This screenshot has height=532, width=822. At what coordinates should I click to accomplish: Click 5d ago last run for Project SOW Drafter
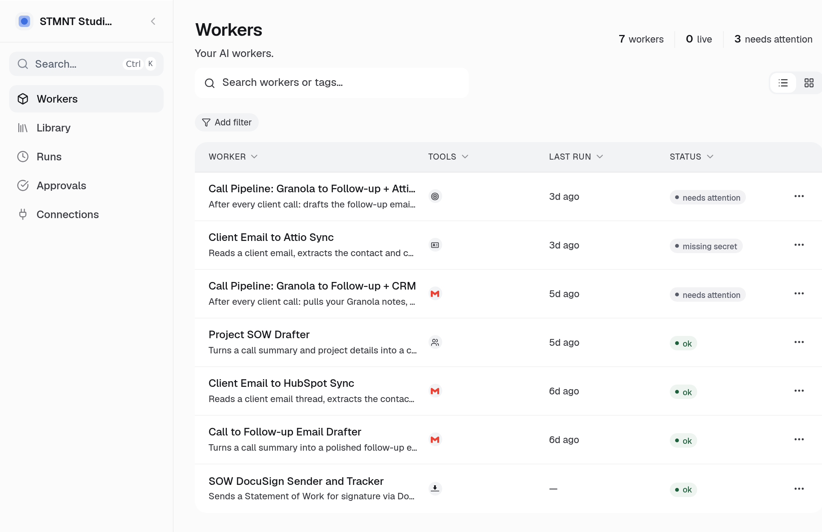click(564, 342)
